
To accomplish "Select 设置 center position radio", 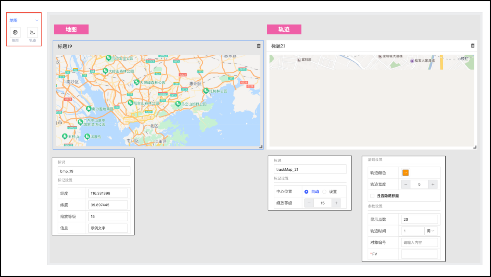I will point(324,192).
